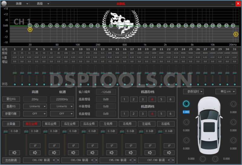Open the 高通 Linkwitz filter type dropdown
This screenshot has width=242, height=165.
[35, 106]
